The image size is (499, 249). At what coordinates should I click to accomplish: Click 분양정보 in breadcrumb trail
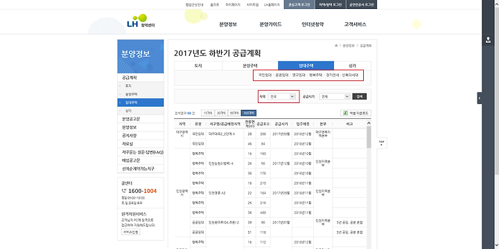(x=349, y=46)
